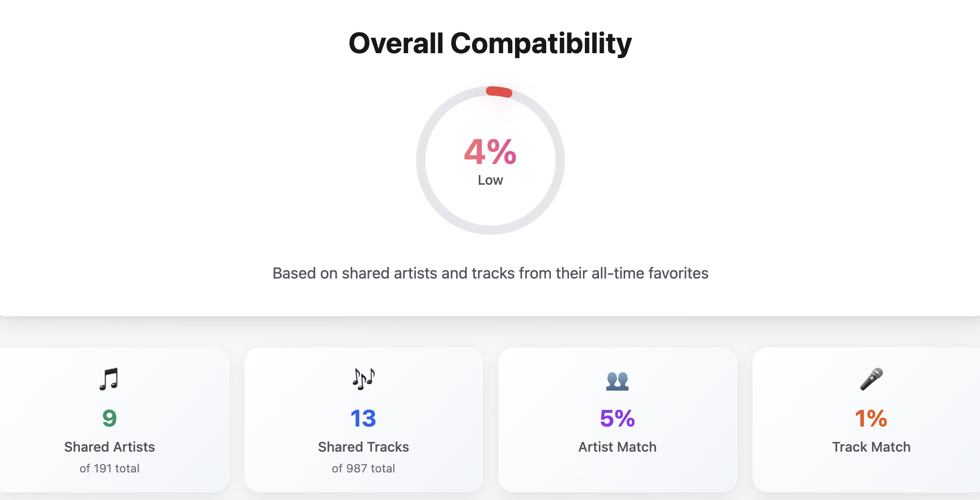Click the 4% compatibility score
This screenshot has height=500, width=980.
click(490, 152)
